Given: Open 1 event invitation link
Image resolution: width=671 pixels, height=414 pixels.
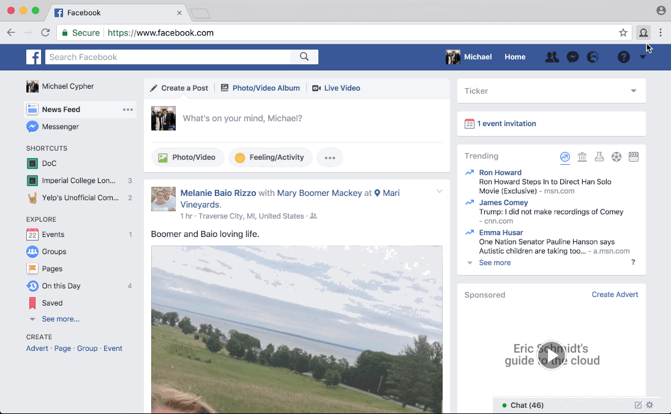Looking at the screenshot, I should 507,123.
